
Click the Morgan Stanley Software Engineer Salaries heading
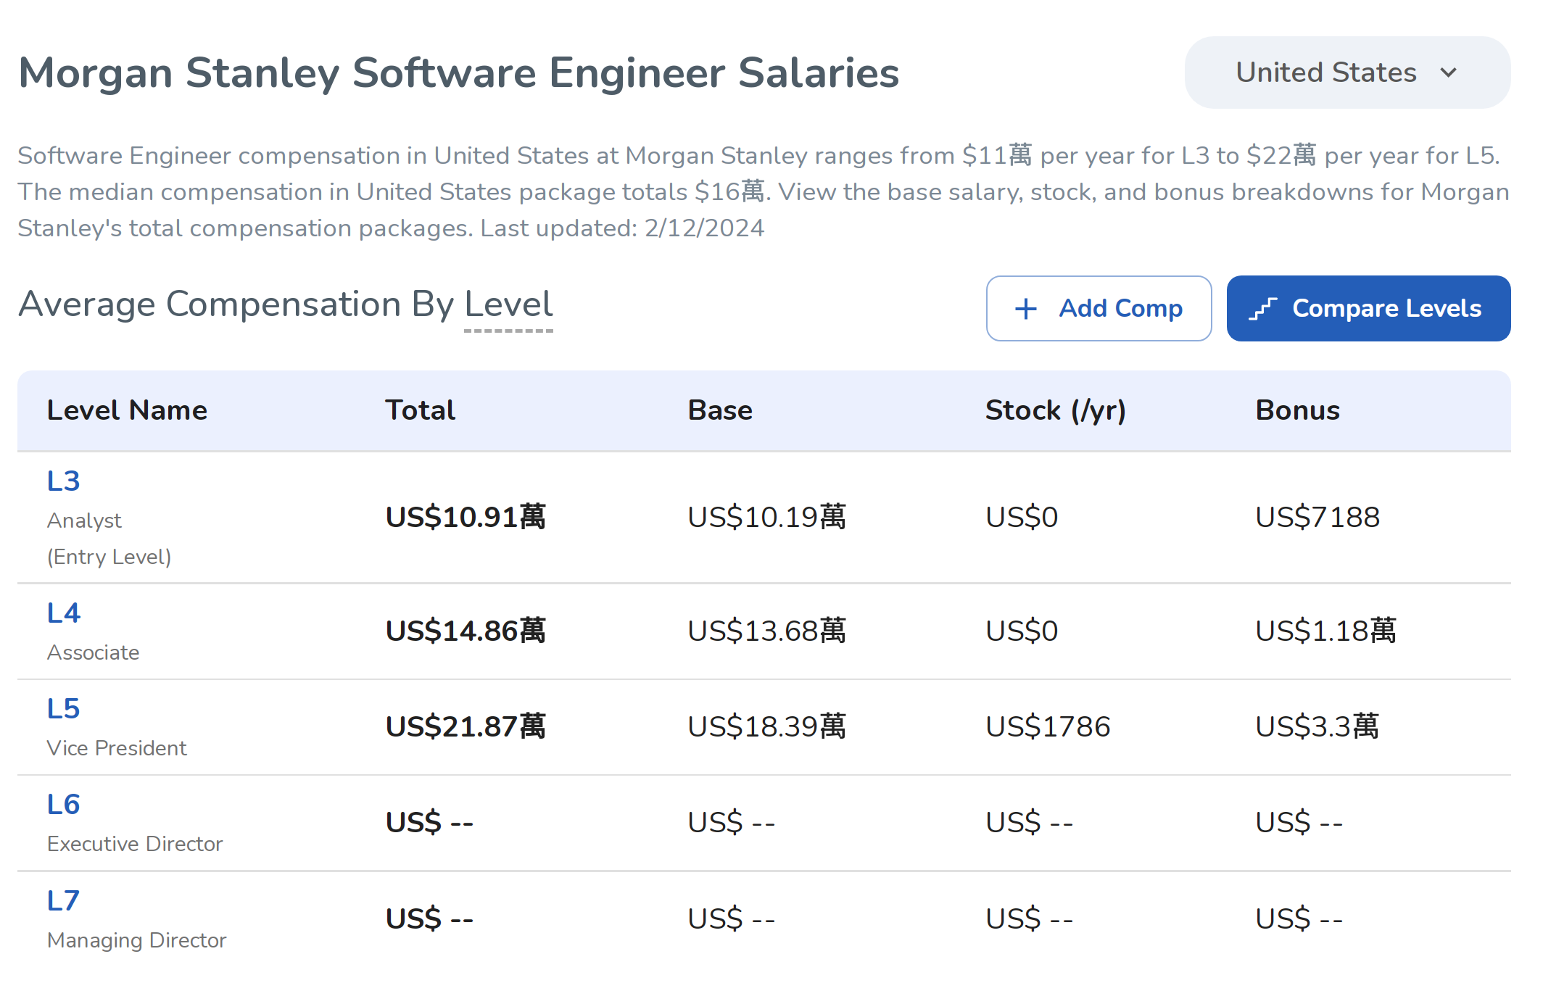(459, 73)
